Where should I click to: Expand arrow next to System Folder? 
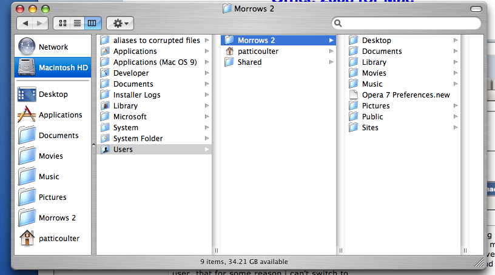click(207, 139)
